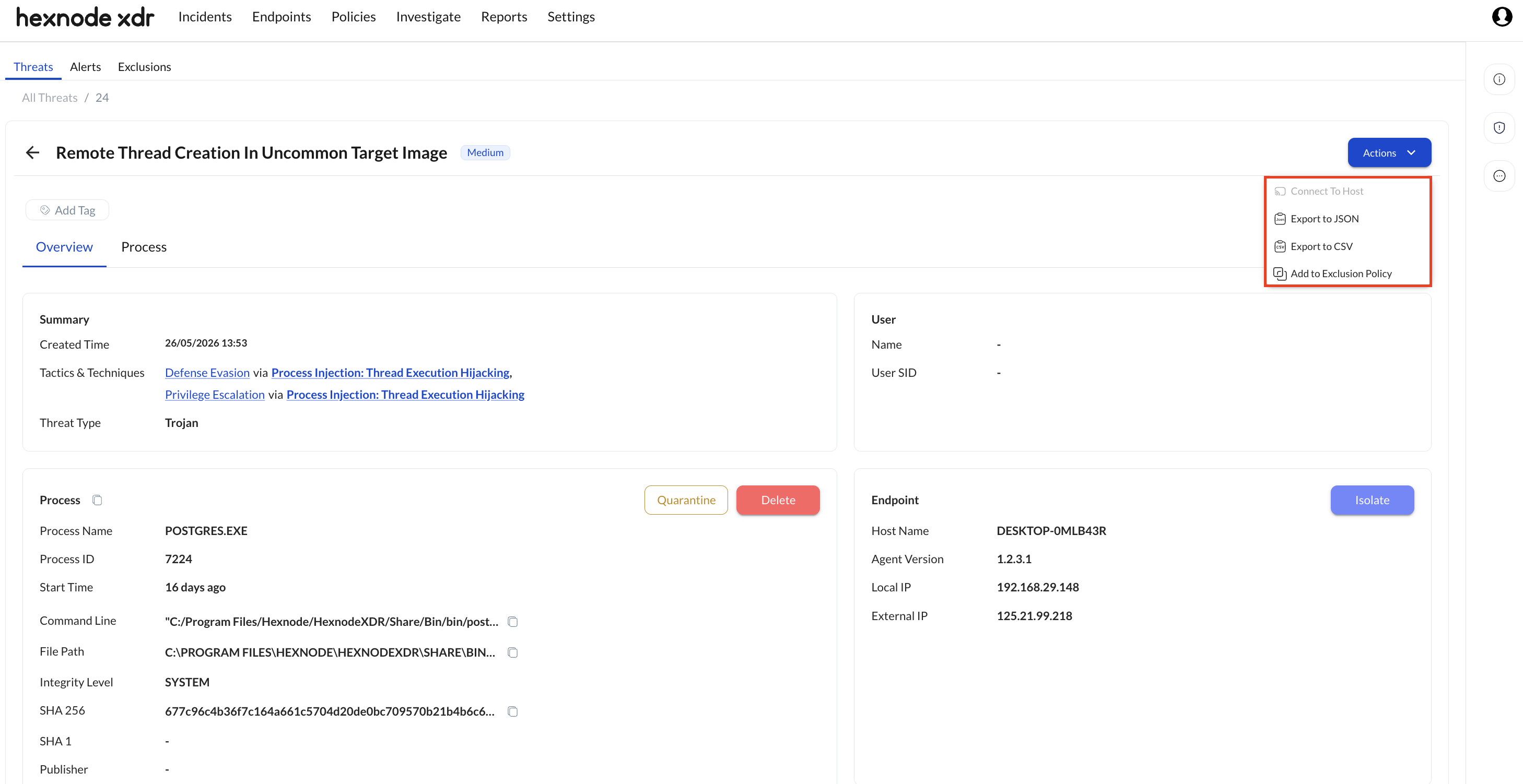Screen dimensions: 1523x784
Task: Open the hexnode xdr logo home
Action: click(x=85, y=17)
